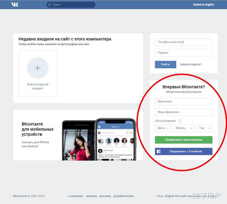Click Продолжить регистрацию green button
The height and width of the screenshot is (204, 227).
point(183,140)
